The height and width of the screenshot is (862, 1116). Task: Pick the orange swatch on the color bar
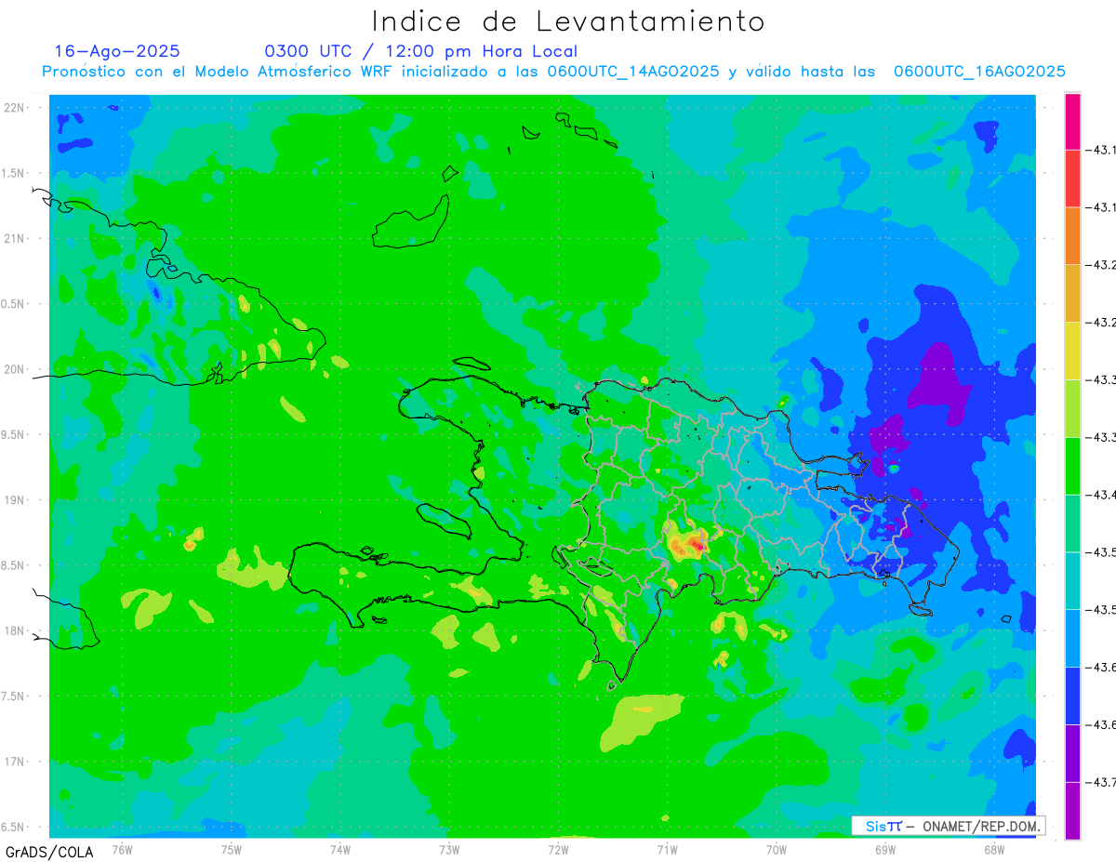[1072, 236]
